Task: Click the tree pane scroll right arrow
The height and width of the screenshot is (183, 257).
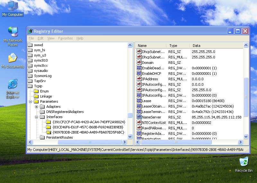Action: (x=124, y=142)
